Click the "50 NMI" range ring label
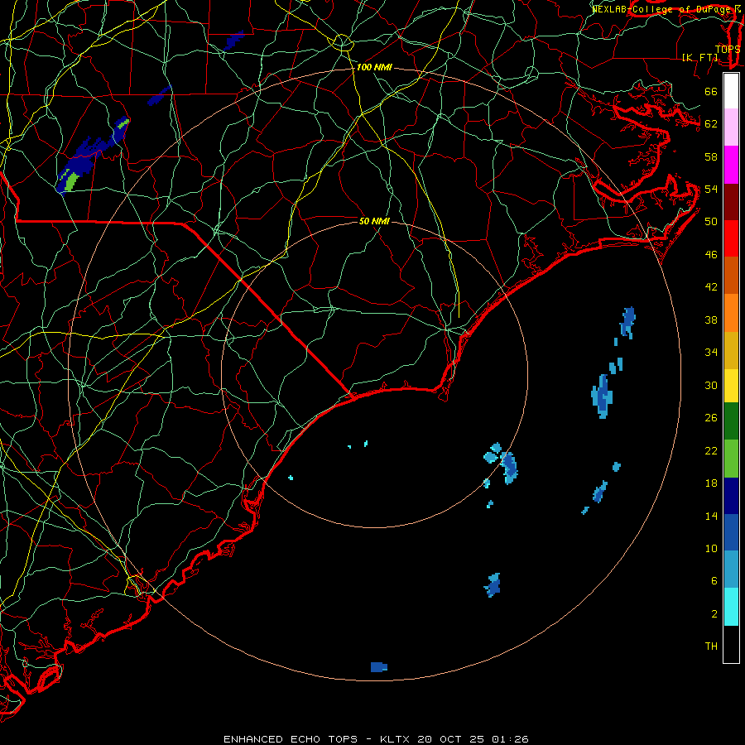745x745 pixels. 374,221
